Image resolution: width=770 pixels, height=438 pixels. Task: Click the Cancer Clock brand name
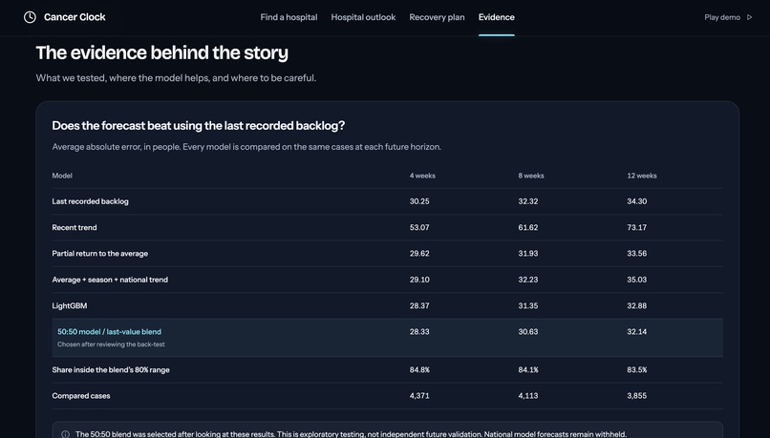click(75, 17)
